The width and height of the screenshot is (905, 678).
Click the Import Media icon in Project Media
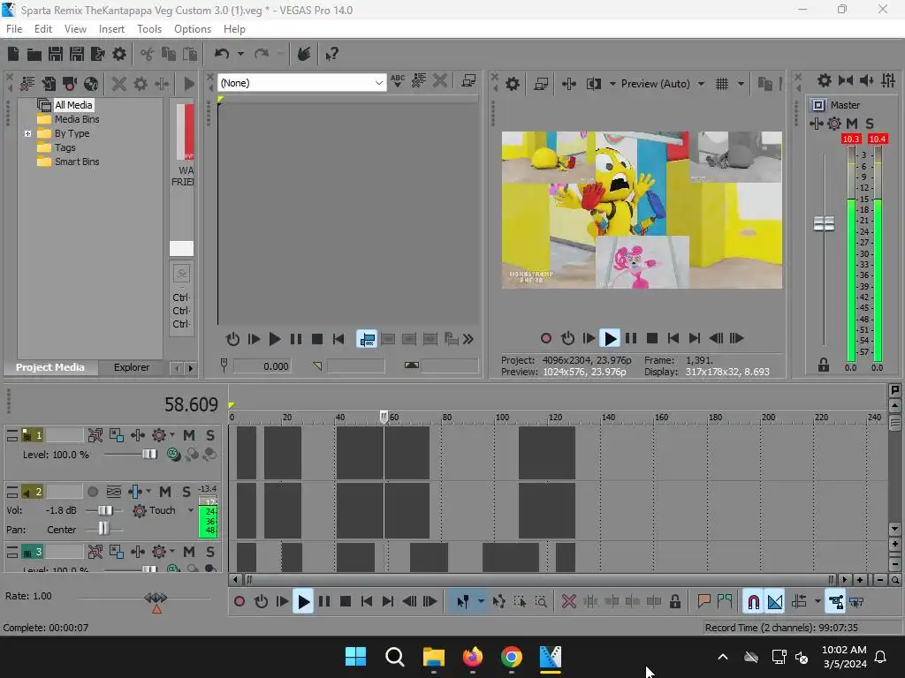point(49,84)
